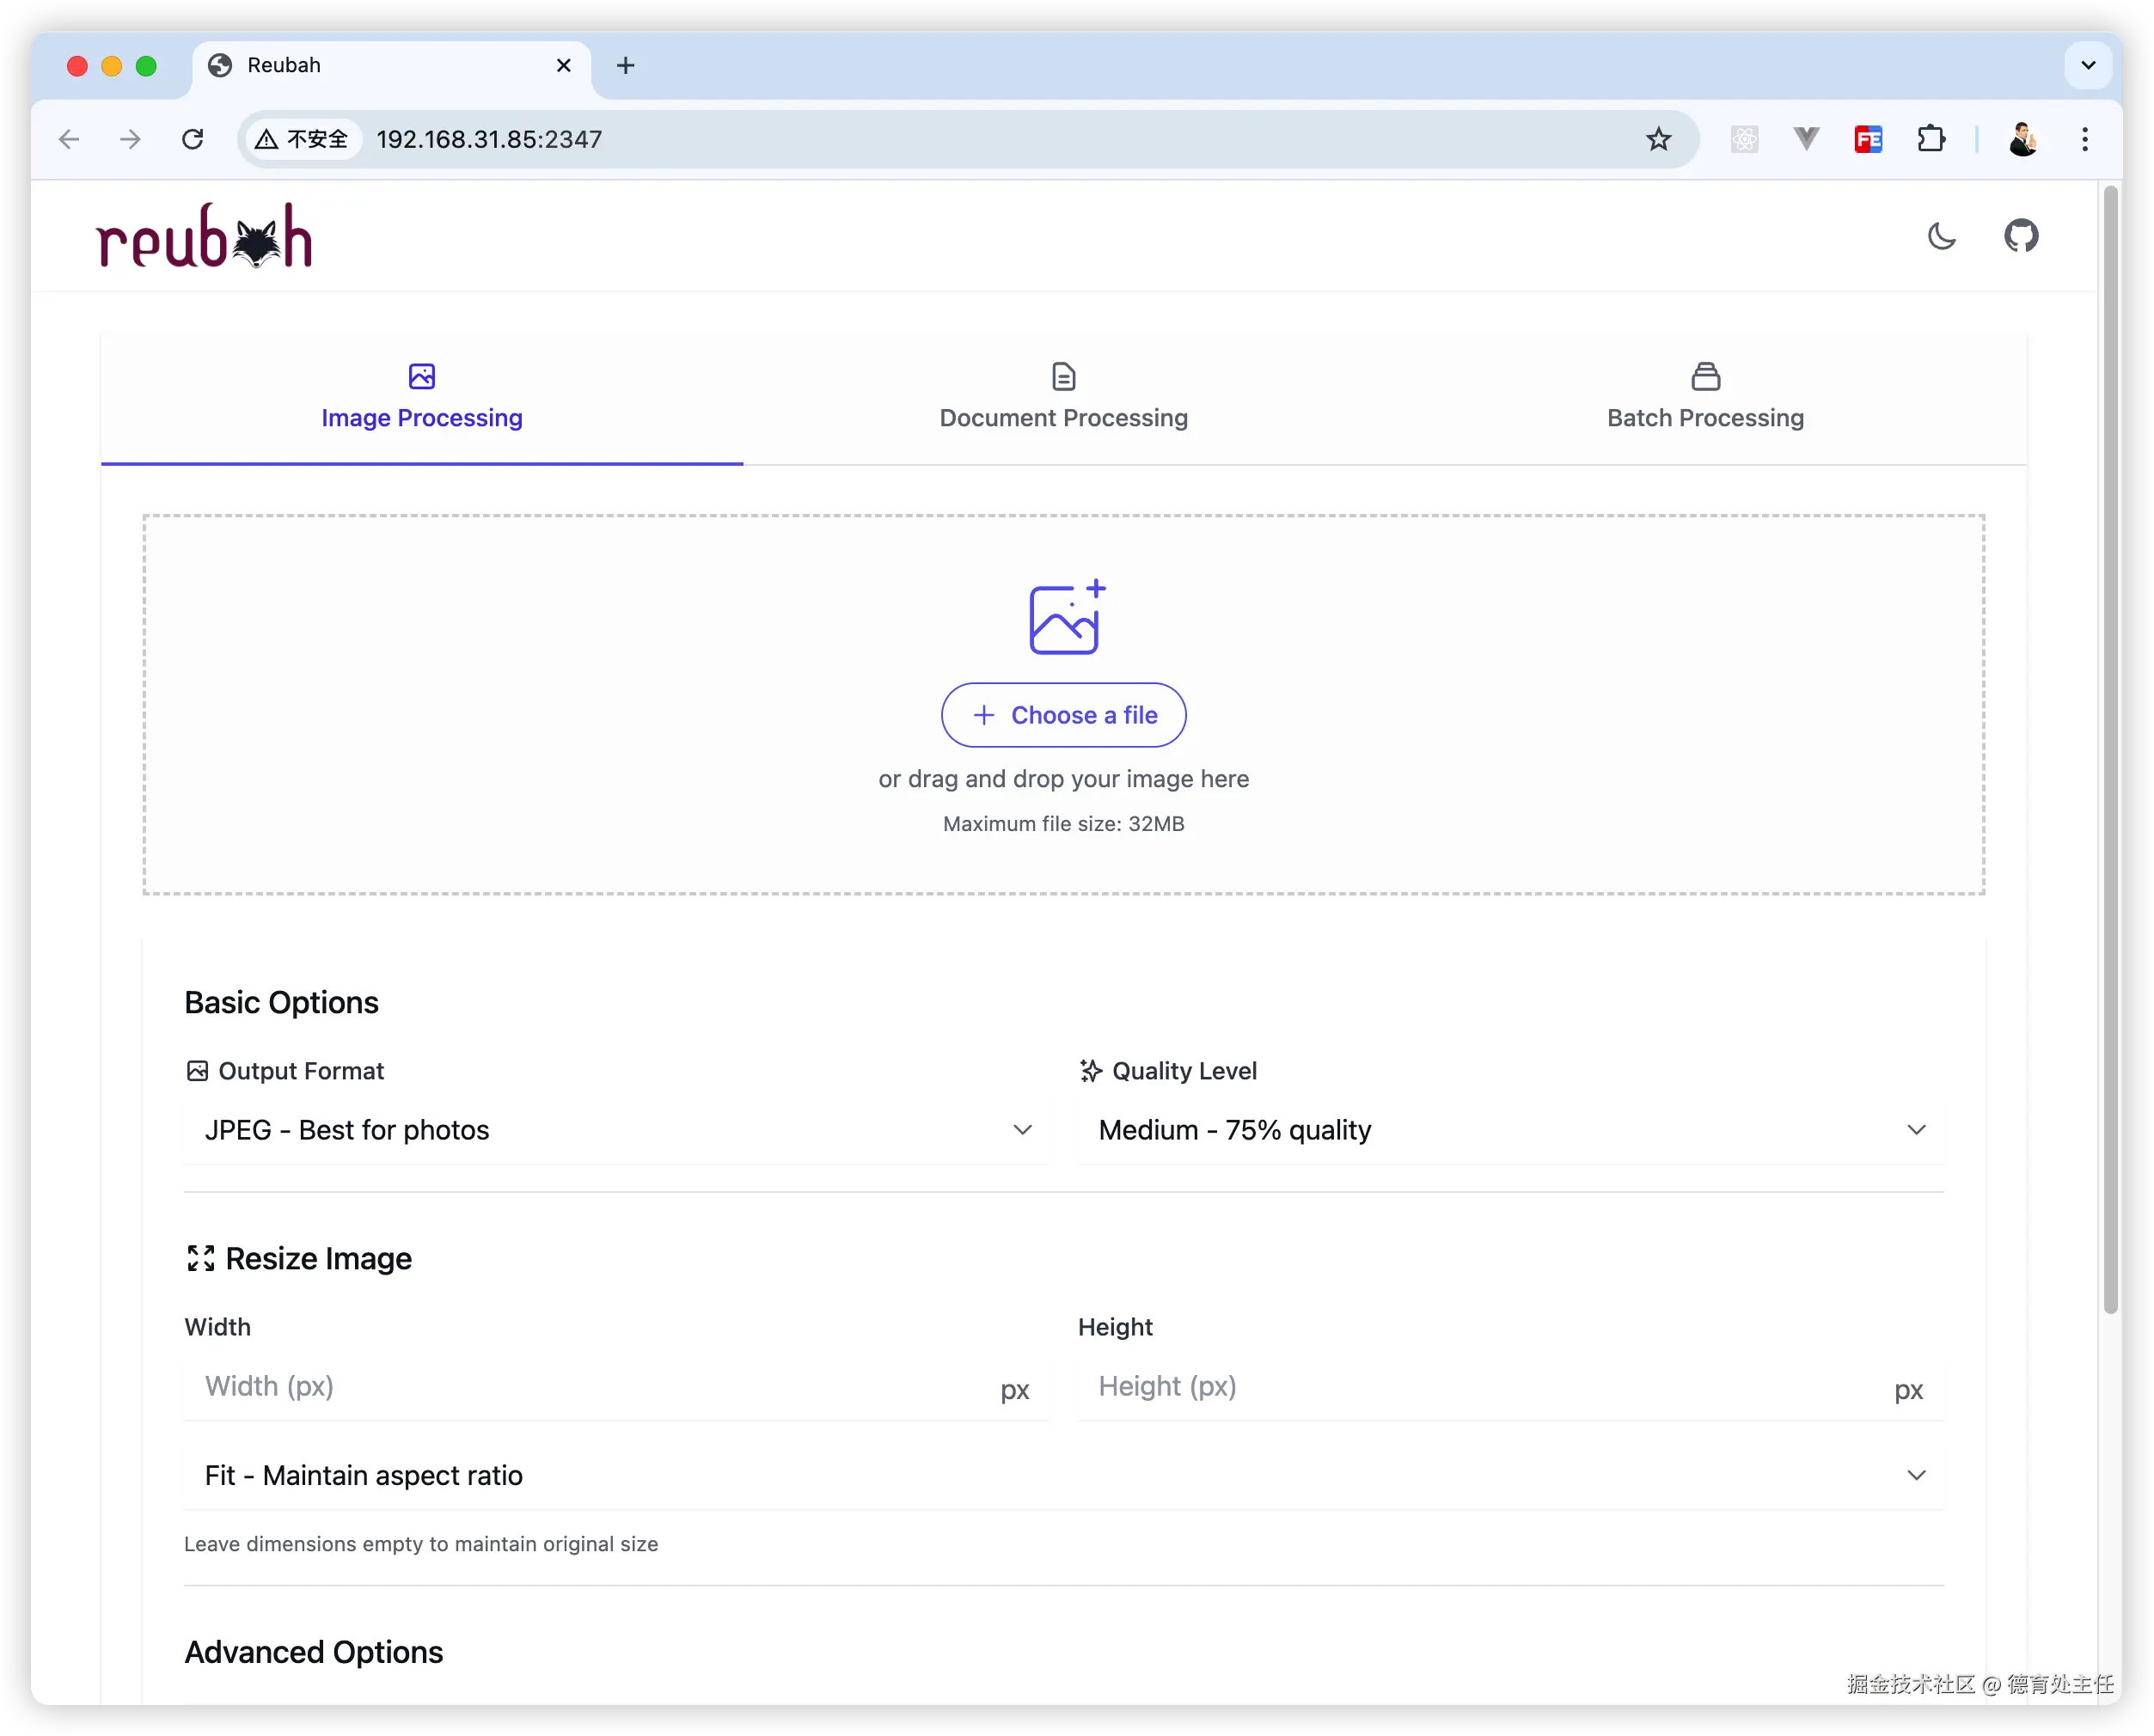Click the not-secure warning icon in address bar

[x=266, y=139]
